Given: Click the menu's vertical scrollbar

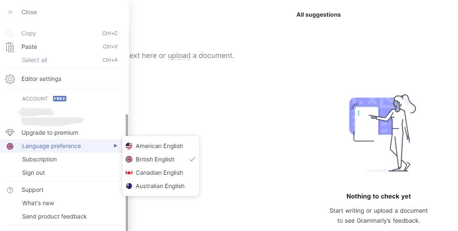Looking at the screenshot, I should pyautogui.click(x=127, y=172).
